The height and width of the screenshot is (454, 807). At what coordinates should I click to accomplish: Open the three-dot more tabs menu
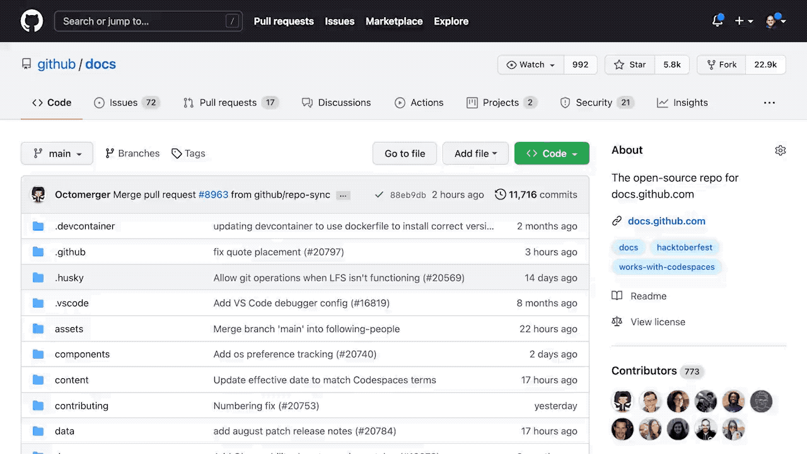[x=769, y=103]
